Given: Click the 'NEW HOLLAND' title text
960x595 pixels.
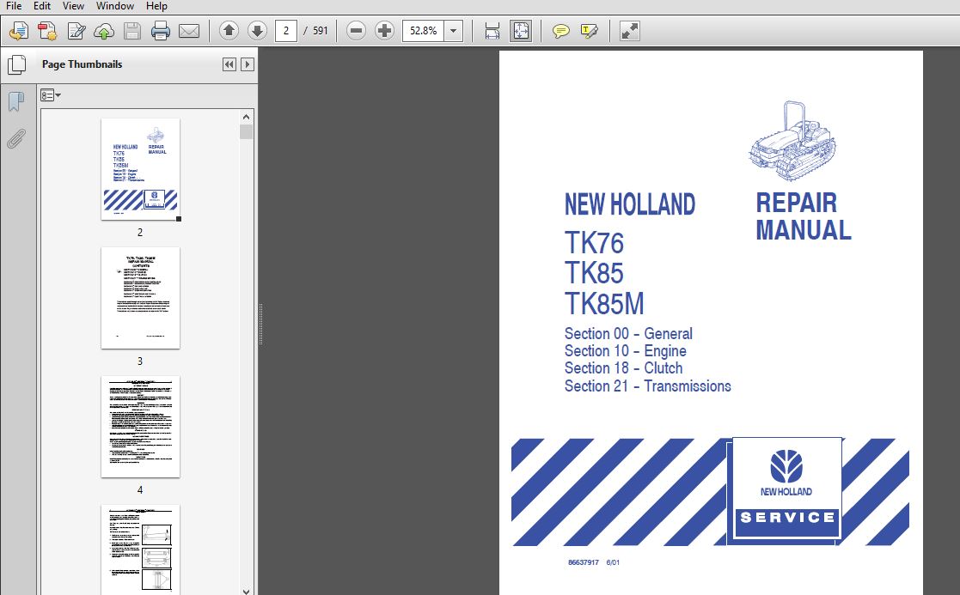Looking at the screenshot, I should [x=630, y=204].
